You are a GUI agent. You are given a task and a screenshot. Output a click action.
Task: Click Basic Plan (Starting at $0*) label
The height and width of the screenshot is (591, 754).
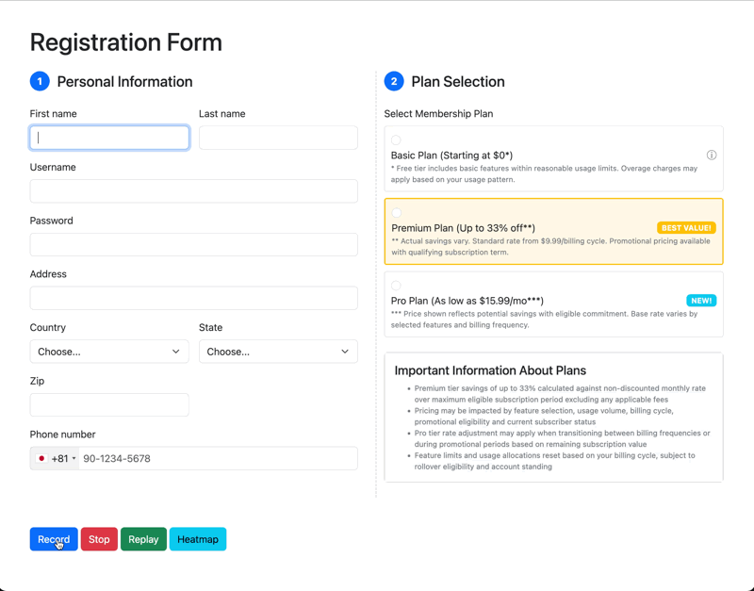click(x=451, y=156)
